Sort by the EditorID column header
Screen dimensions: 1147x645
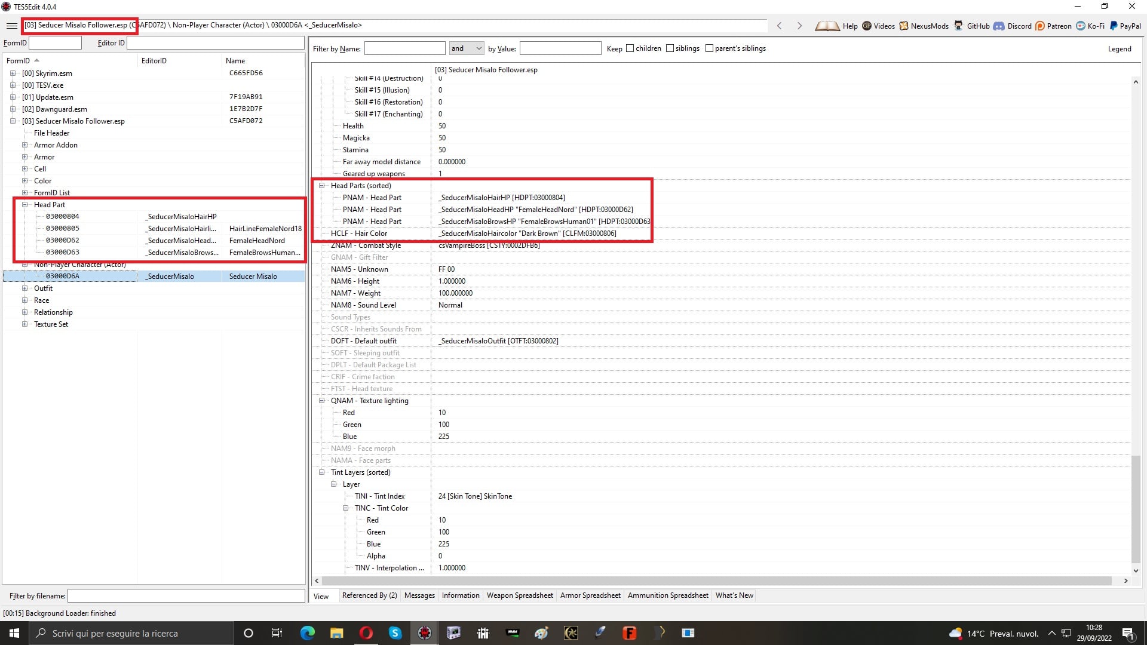[179, 61]
